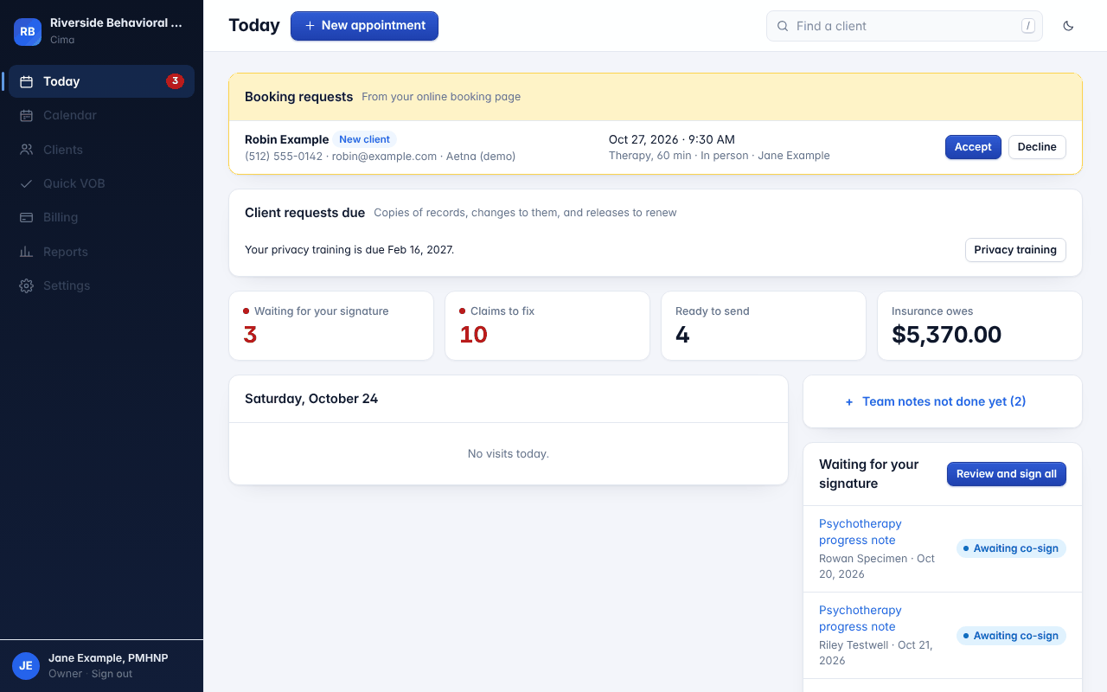Click Awaiting co-sign badge for Riley Testwell
This screenshot has height=692, width=1107.
coord(1011,636)
